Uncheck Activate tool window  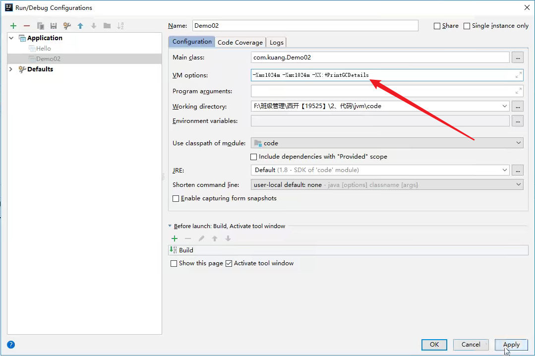click(x=229, y=263)
